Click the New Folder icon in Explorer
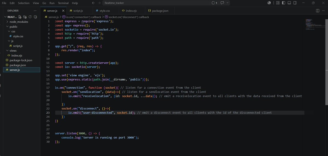The height and width of the screenshot is (156, 328). pyautogui.click(x=25, y=17)
